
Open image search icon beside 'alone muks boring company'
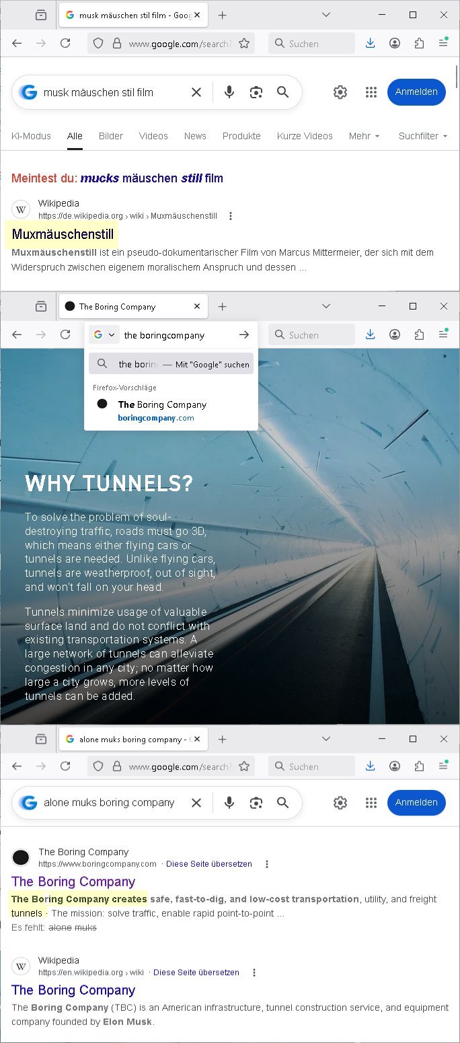click(x=256, y=803)
